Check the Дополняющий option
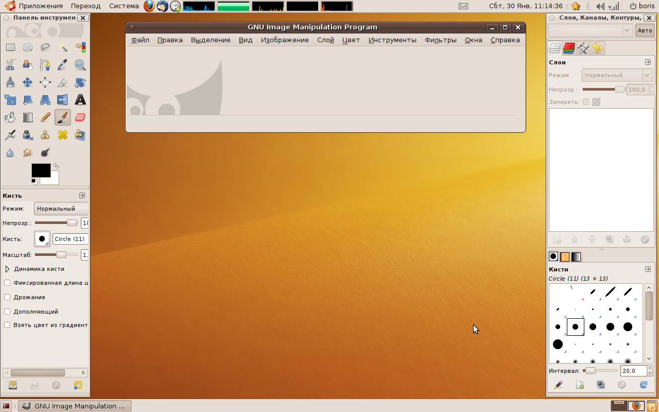 7,312
